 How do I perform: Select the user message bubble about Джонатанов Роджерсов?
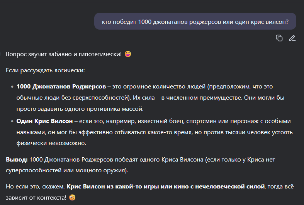(x=195, y=21)
